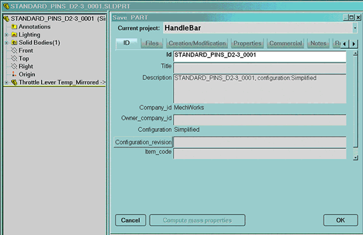Click the Owner_company_id input field
The height and width of the screenshot is (235, 363).
[x=260, y=120]
